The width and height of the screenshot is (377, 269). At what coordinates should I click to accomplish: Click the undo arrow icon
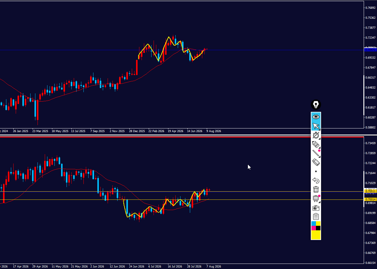click(x=316, y=180)
